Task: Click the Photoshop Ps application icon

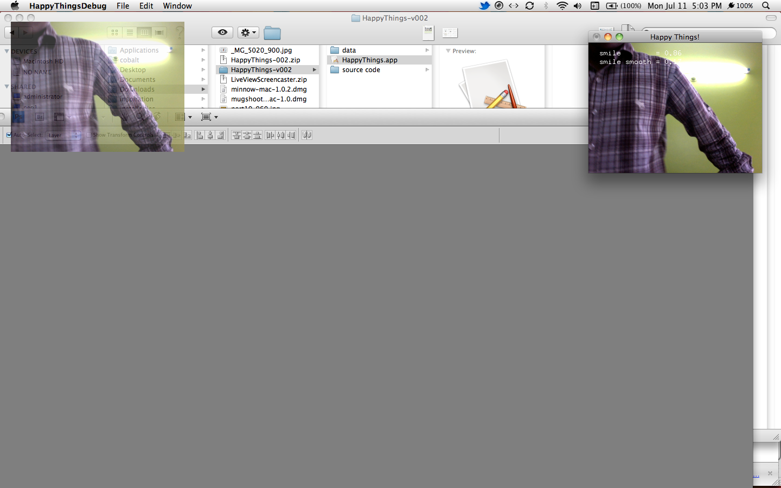Action: [x=18, y=117]
